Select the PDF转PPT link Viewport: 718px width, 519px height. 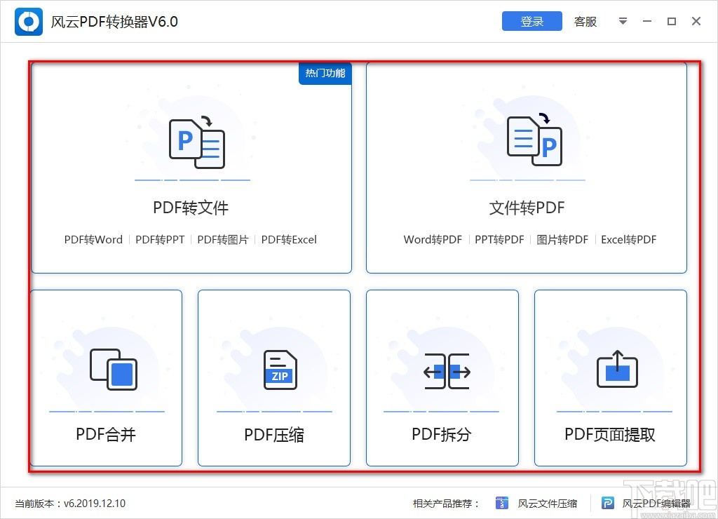click(160, 239)
